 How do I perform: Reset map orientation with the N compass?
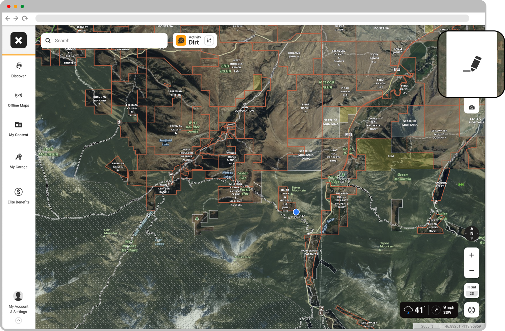click(472, 233)
